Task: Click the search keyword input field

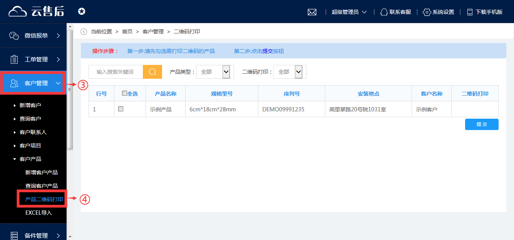Action: [116, 72]
